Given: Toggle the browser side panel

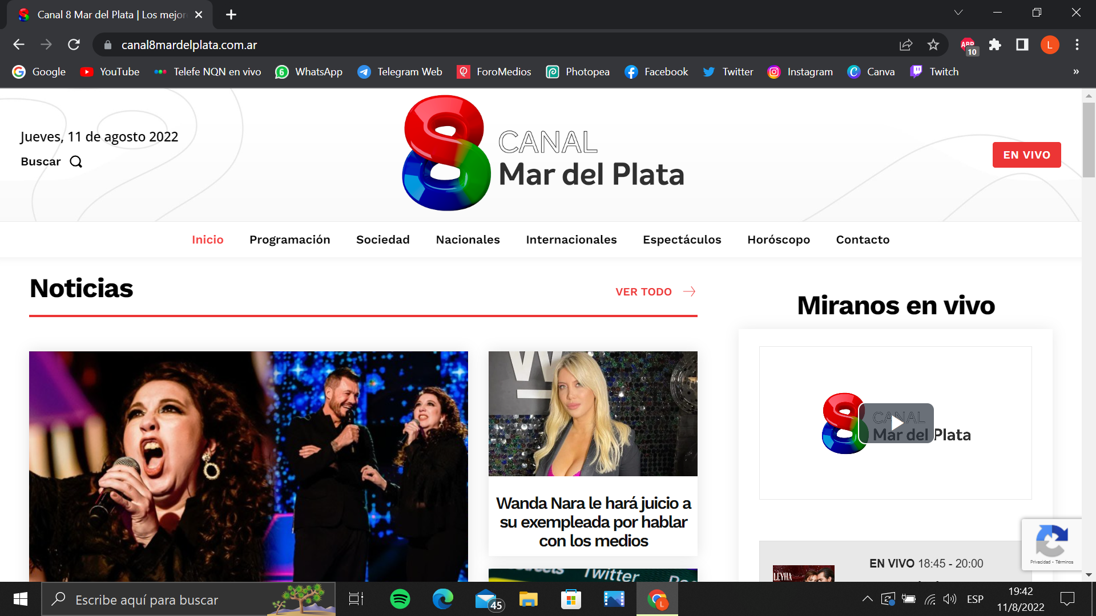Looking at the screenshot, I should (x=1022, y=44).
